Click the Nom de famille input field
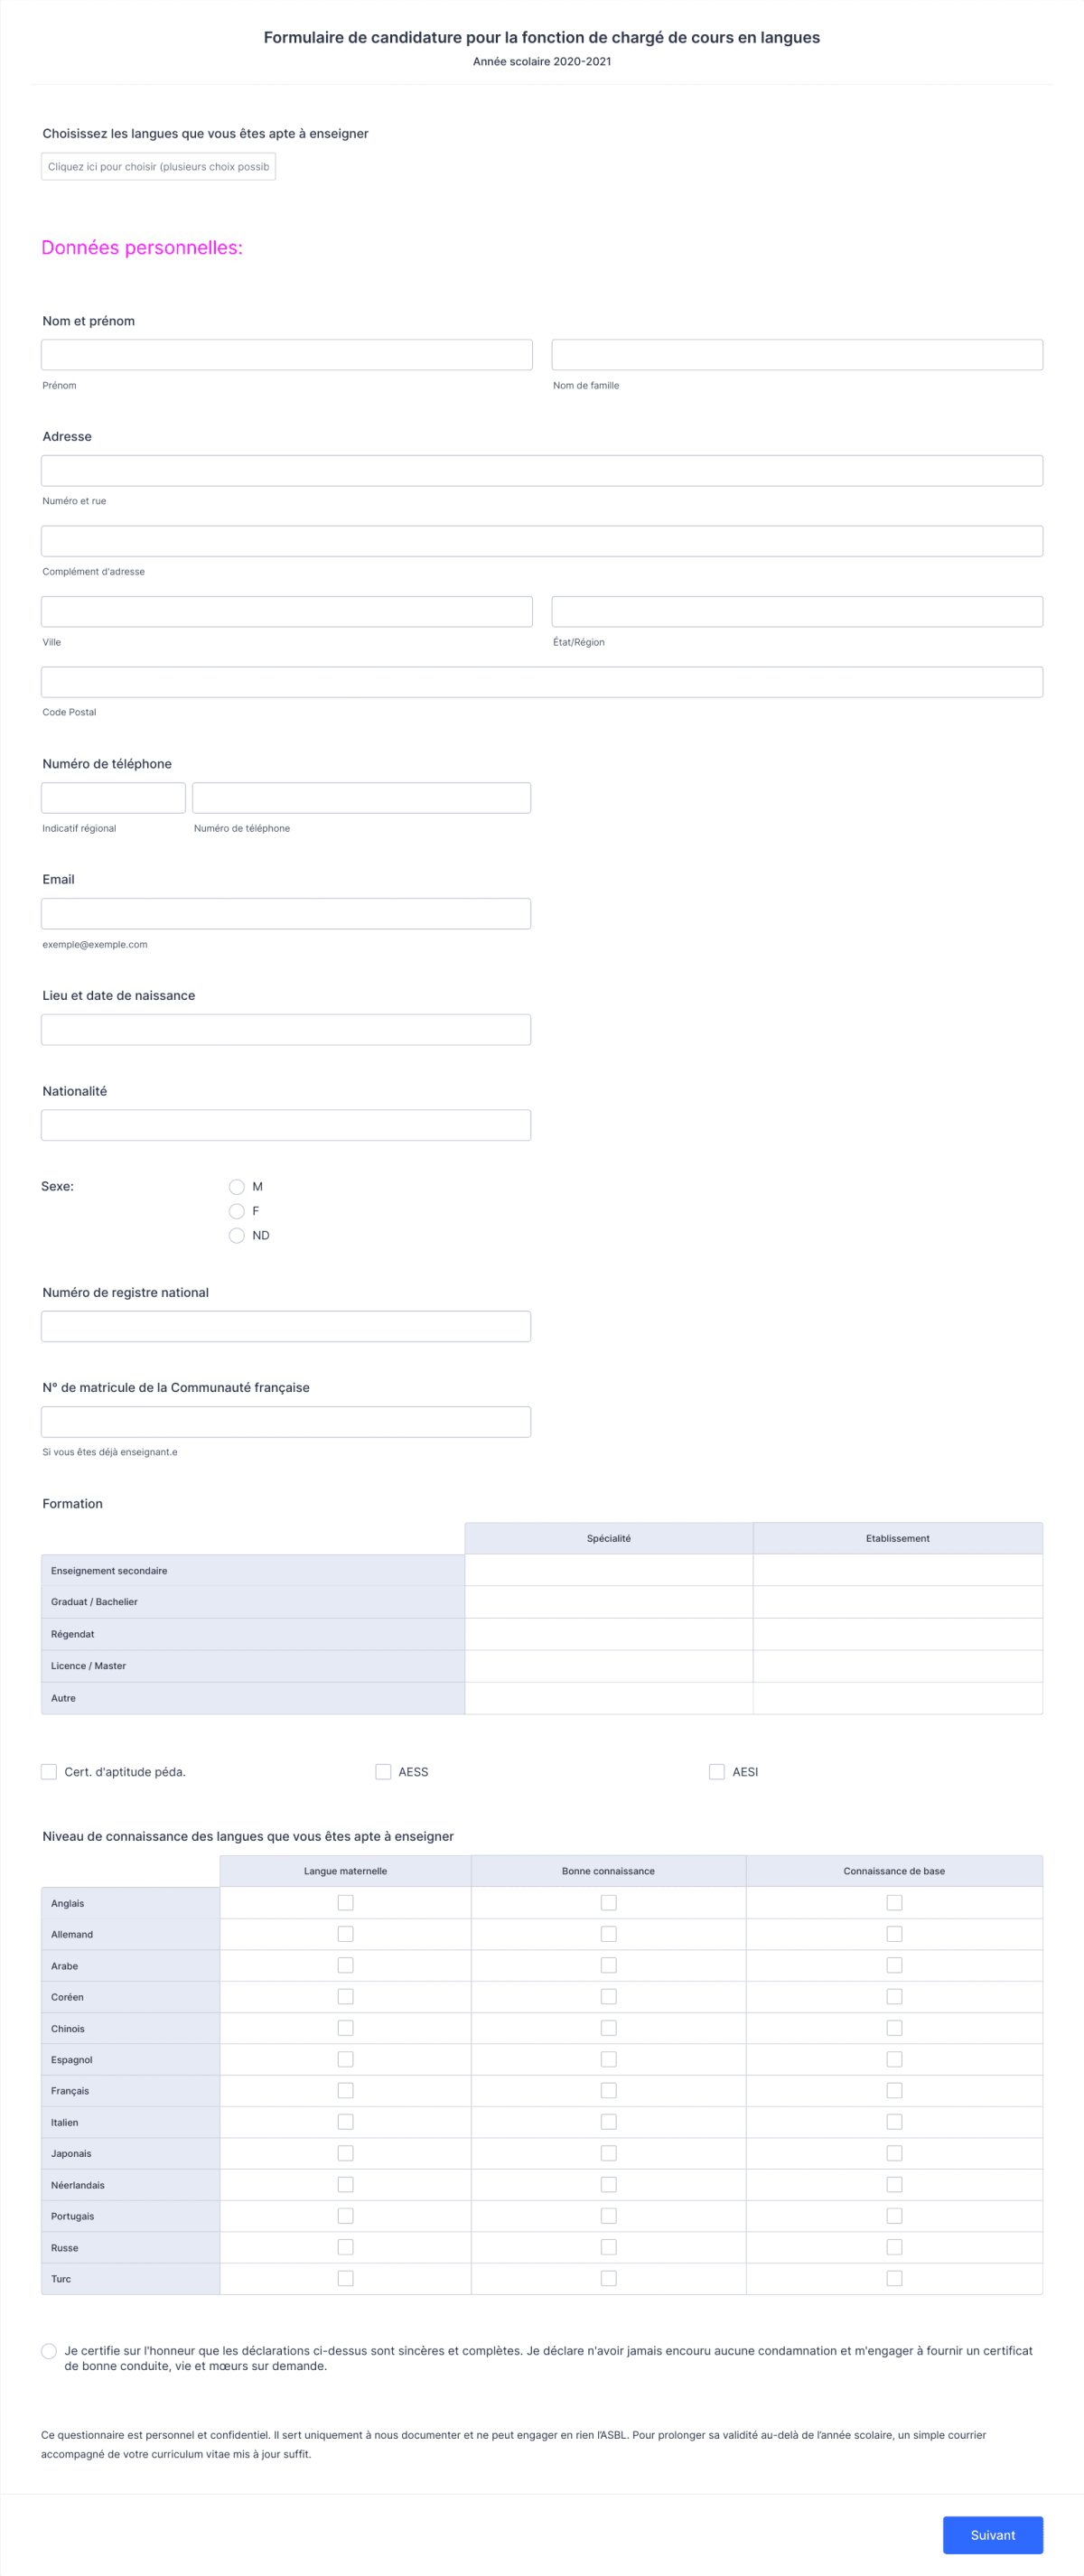Screen dimensions: 1084x2576 point(797,354)
